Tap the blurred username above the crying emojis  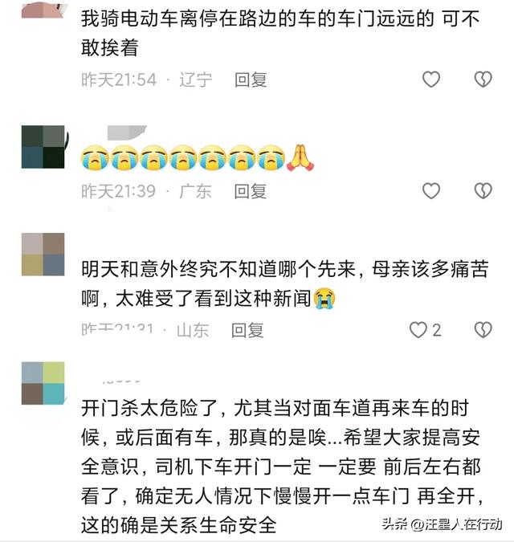[x=127, y=132]
